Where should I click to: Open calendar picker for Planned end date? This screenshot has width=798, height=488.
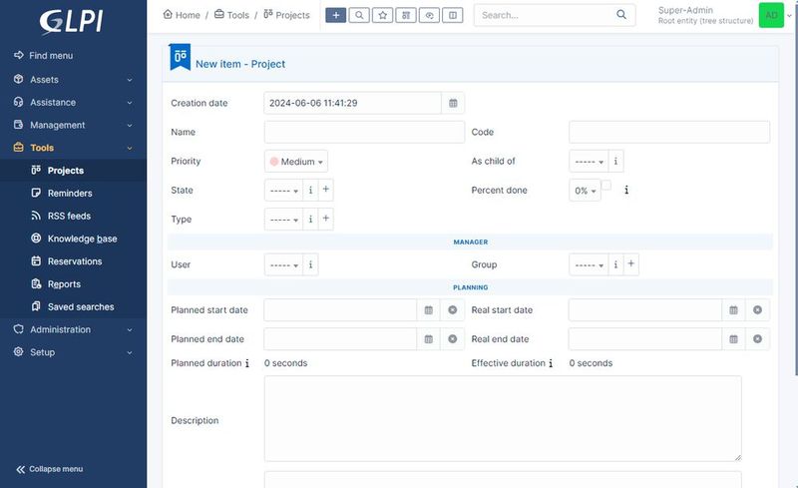click(x=429, y=338)
